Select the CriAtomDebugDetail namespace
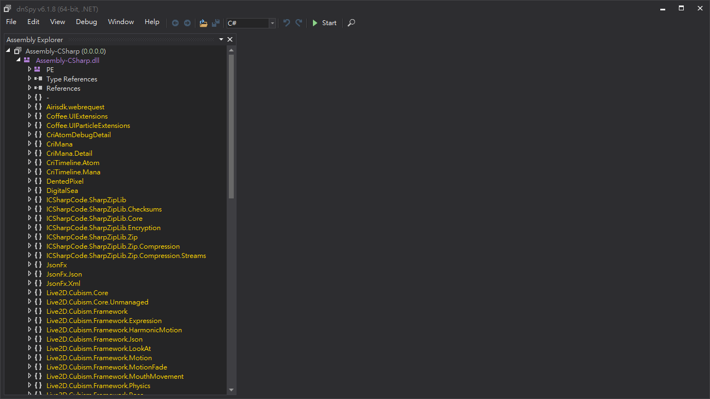This screenshot has height=399, width=710. [x=79, y=134]
